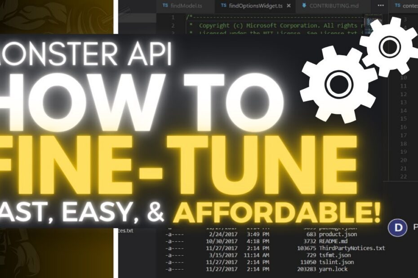Click the TS icon on findOptionsWidget.ts tab
418x278 pixels.
(x=224, y=5)
